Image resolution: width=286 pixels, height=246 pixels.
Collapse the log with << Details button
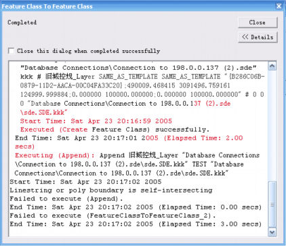tap(258, 37)
